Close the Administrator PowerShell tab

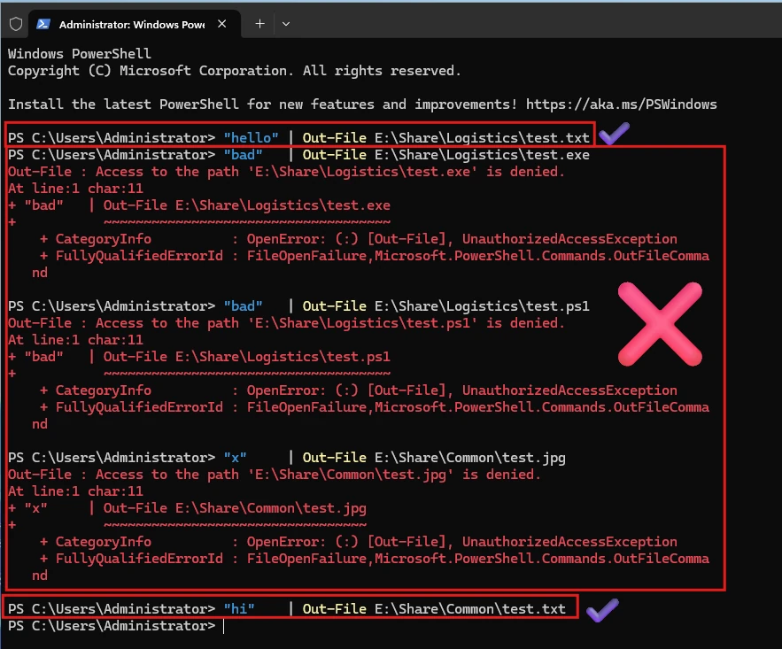222,24
